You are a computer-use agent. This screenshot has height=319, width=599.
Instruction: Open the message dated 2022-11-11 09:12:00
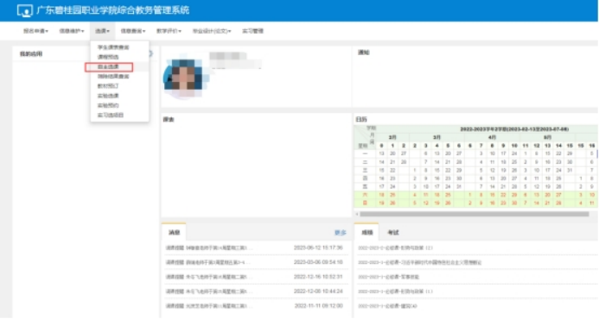[254, 306]
